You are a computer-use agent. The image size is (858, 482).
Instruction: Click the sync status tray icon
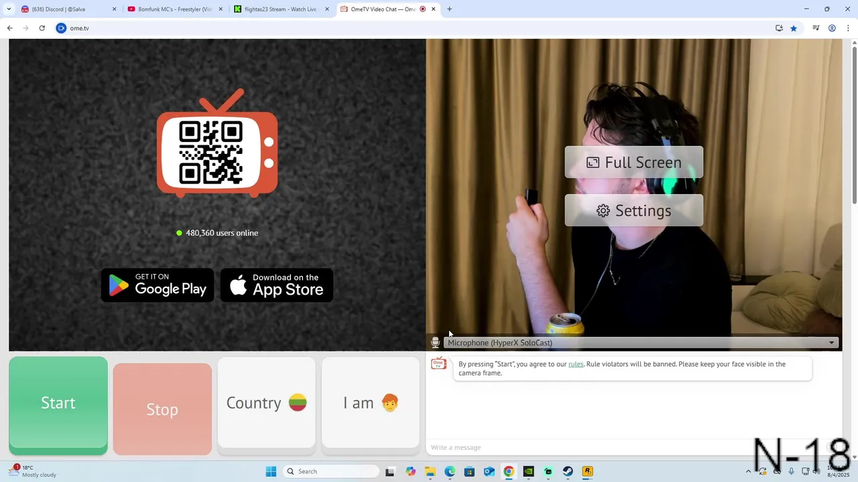[x=763, y=471]
